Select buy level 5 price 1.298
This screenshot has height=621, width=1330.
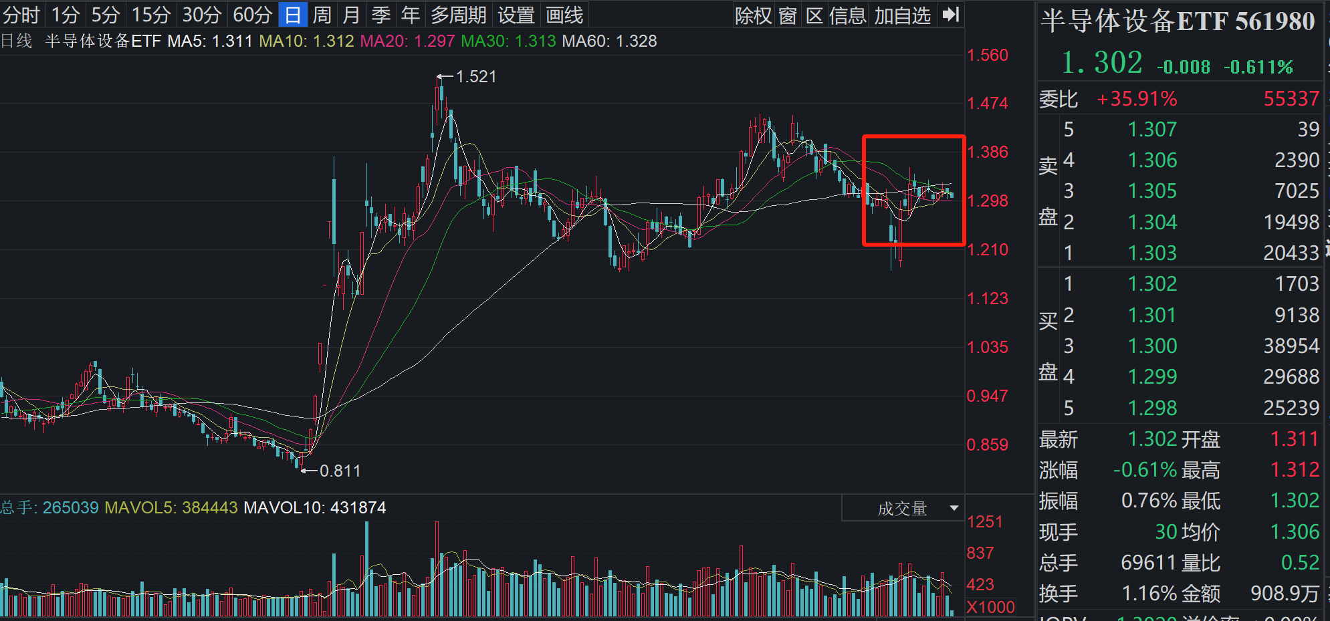pyautogui.click(x=1152, y=408)
